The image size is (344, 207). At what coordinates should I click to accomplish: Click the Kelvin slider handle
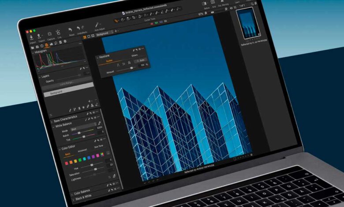point(79,133)
